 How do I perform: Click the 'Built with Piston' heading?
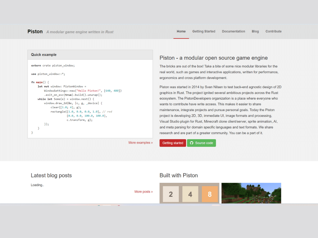[x=179, y=175]
